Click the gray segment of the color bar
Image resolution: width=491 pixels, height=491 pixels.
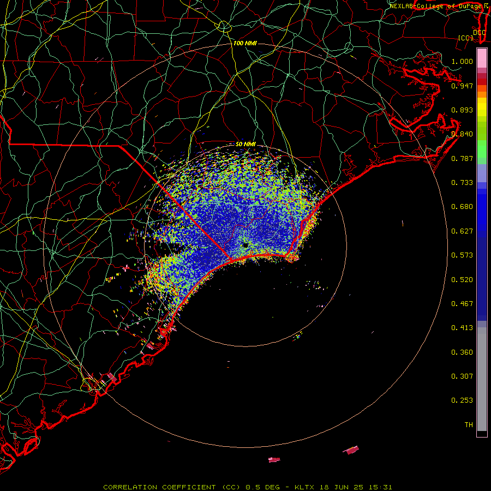(482, 379)
